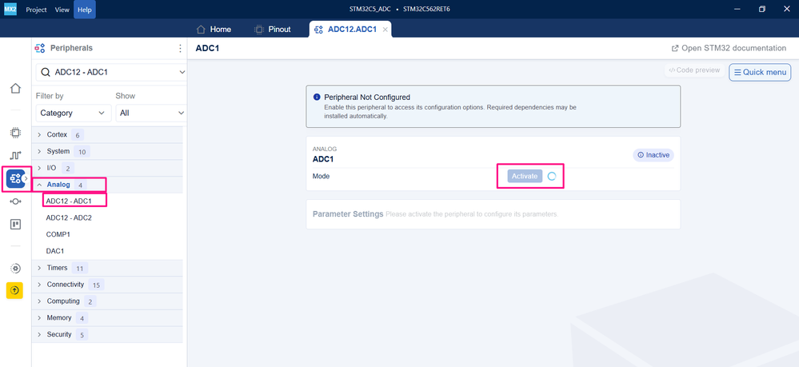This screenshot has width=799, height=367.
Task: Go to the home icon in left sidebar
Action: [15, 88]
